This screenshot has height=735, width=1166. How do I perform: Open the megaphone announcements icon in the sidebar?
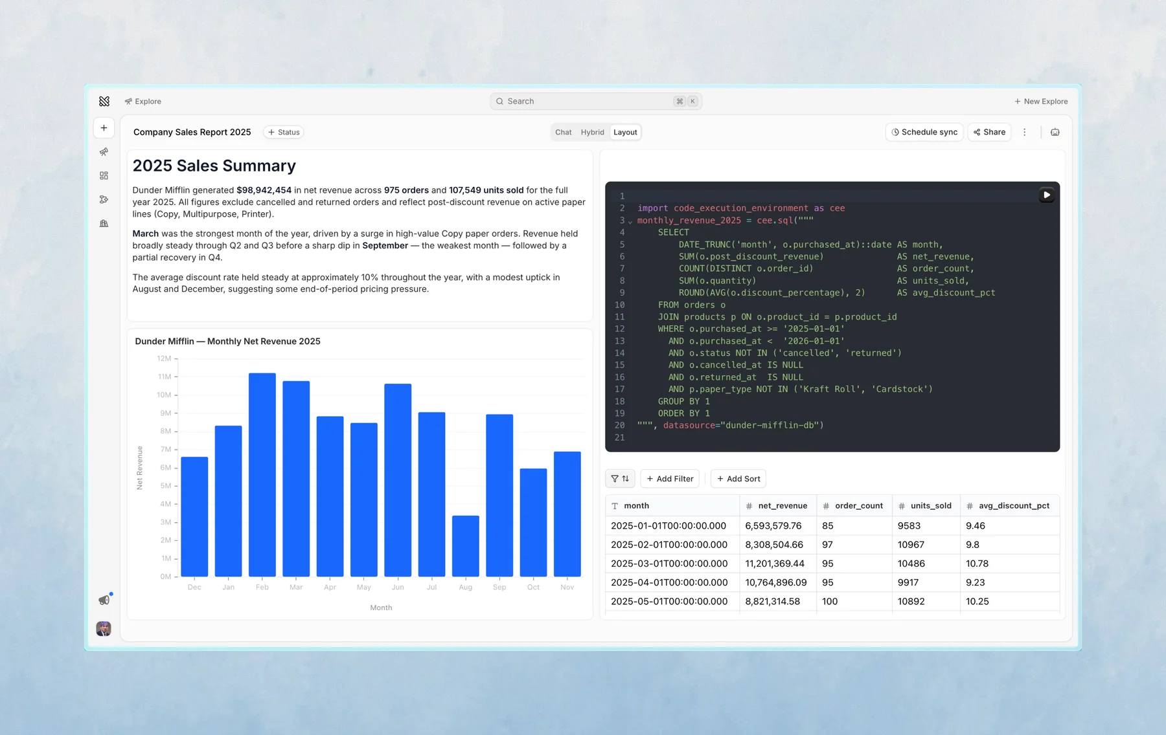coord(104,600)
